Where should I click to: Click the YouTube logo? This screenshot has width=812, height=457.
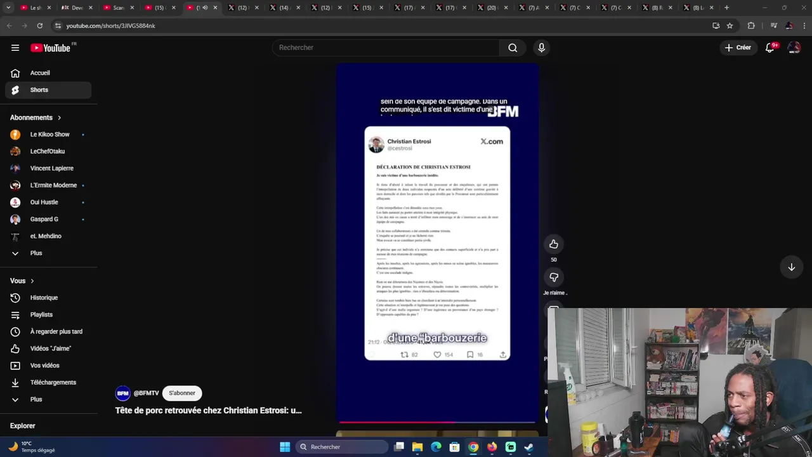pos(51,48)
